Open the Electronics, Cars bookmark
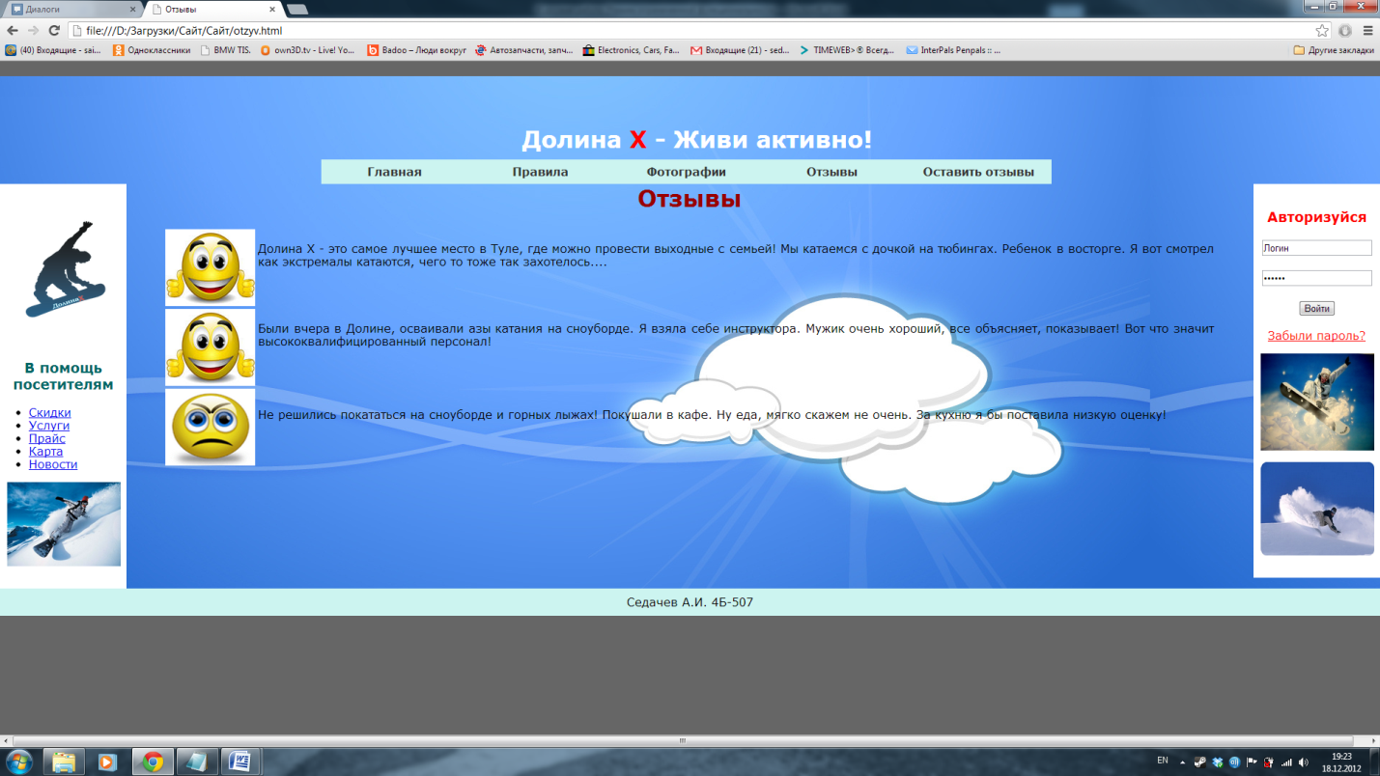This screenshot has height=776, width=1380. pos(632,50)
